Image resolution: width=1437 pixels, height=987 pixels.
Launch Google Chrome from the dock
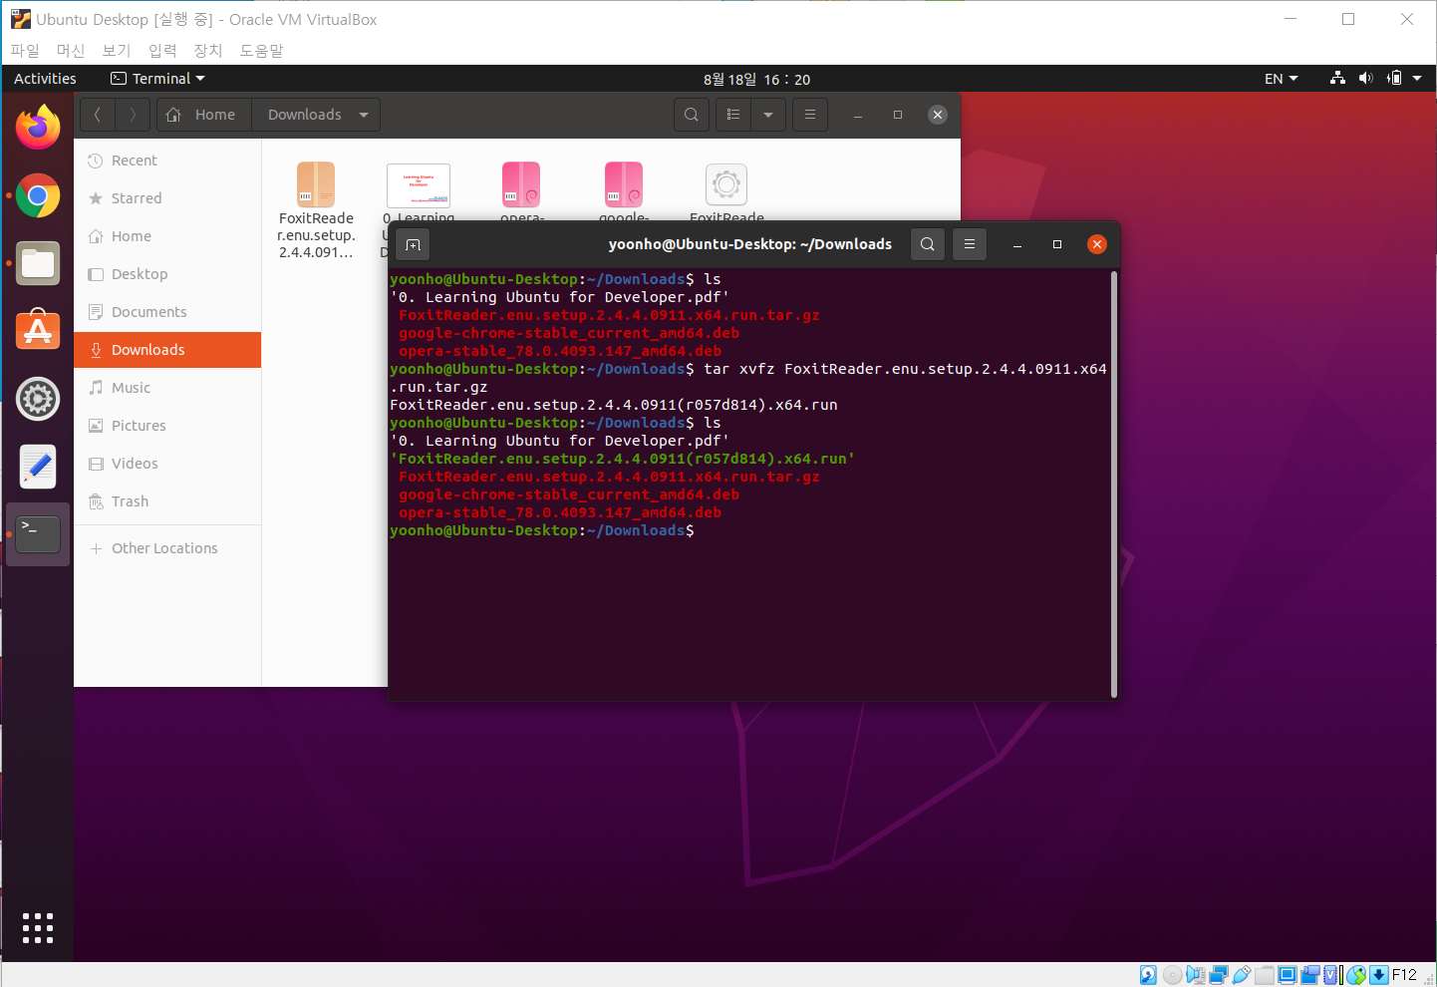(x=38, y=196)
